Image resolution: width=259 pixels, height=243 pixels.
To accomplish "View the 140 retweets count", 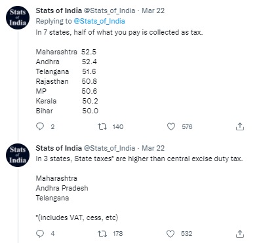I will click(118, 127).
